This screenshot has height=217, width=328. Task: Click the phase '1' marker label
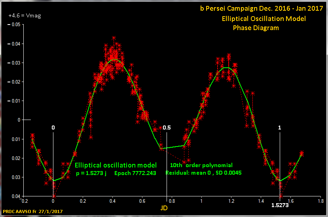pos(280,128)
